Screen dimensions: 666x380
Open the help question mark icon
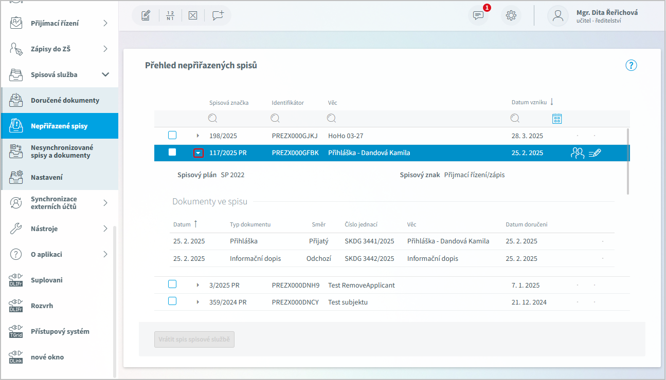(x=631, y=65)
